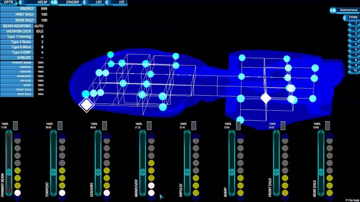This screenshot has height=202, width=360.
Task: Select engineering preset 4
Action: click(354, 39)
